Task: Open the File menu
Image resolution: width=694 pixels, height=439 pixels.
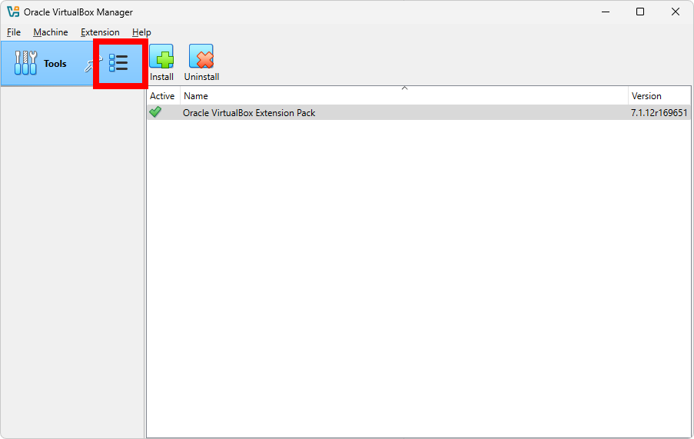Action: [x=14, y=32]
